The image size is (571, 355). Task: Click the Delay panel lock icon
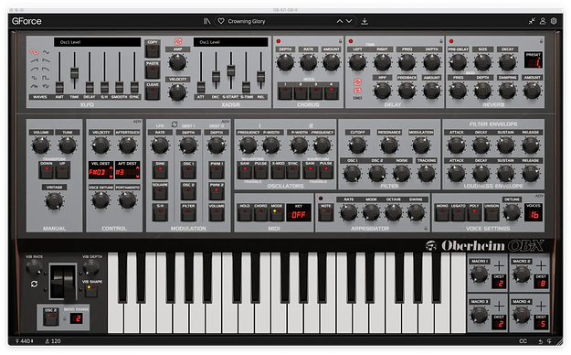coord(441,41)
